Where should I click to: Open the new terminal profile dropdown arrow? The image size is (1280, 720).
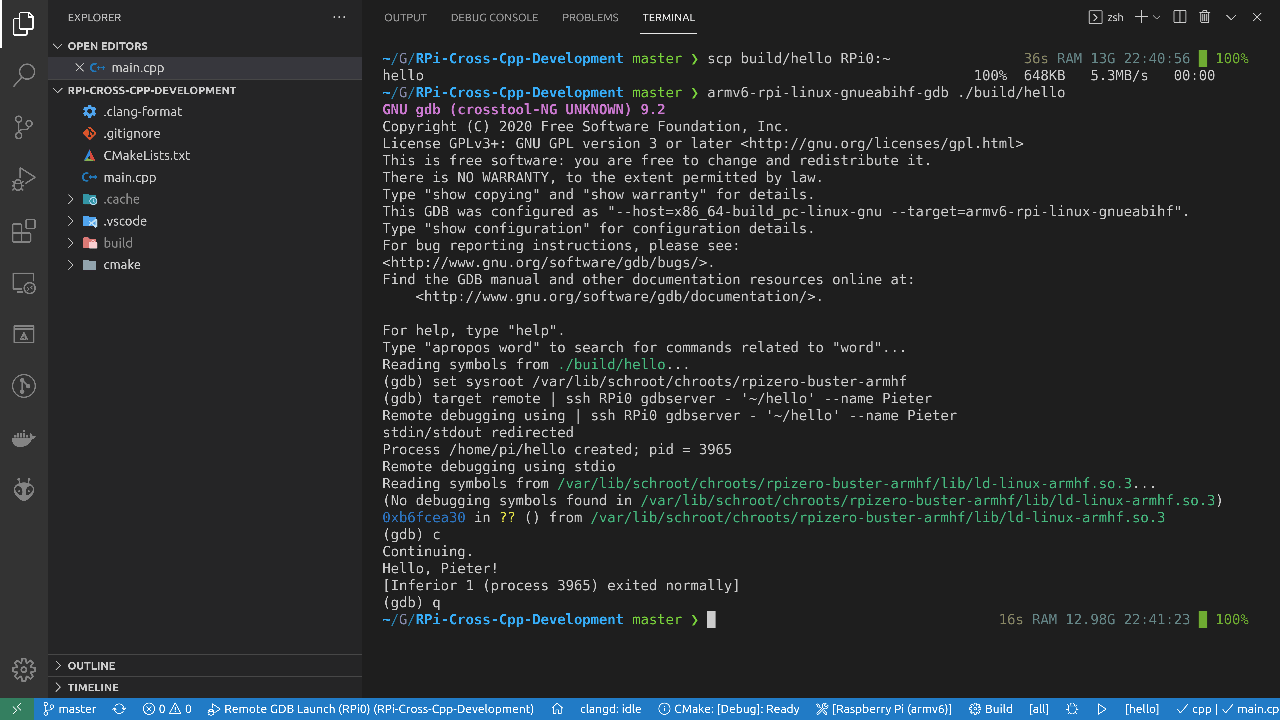(x=1157, y=17)
